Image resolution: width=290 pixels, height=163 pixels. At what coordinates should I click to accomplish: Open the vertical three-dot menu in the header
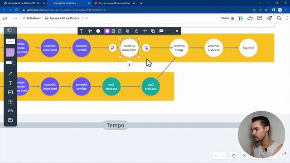point(287,18)
